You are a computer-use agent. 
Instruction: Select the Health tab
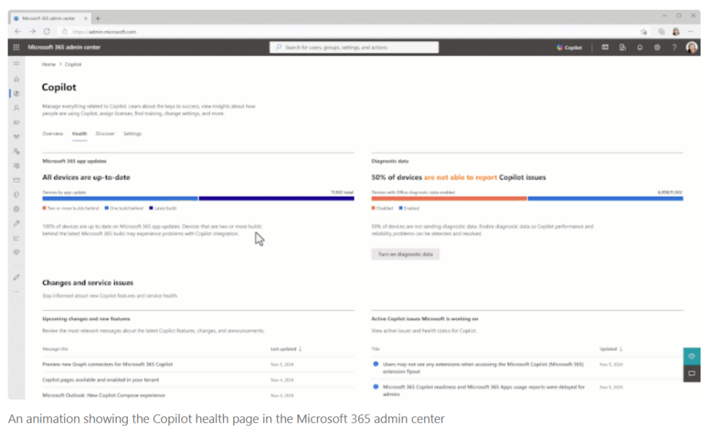tap(79, 134)
